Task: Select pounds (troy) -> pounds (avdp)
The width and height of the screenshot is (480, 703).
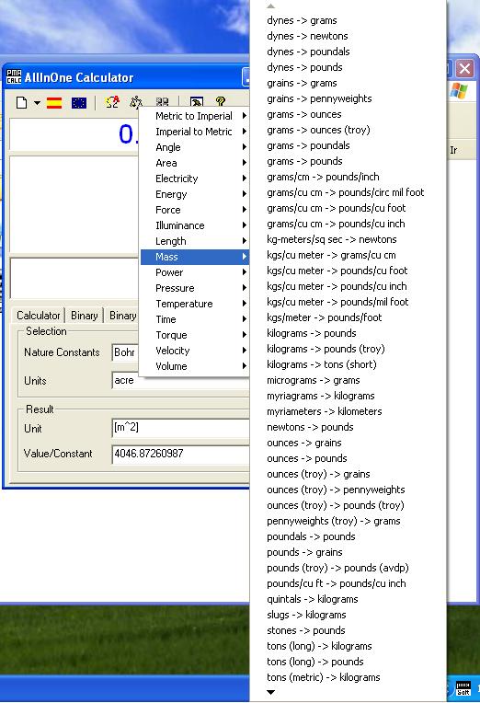Action: click(348, 568)
